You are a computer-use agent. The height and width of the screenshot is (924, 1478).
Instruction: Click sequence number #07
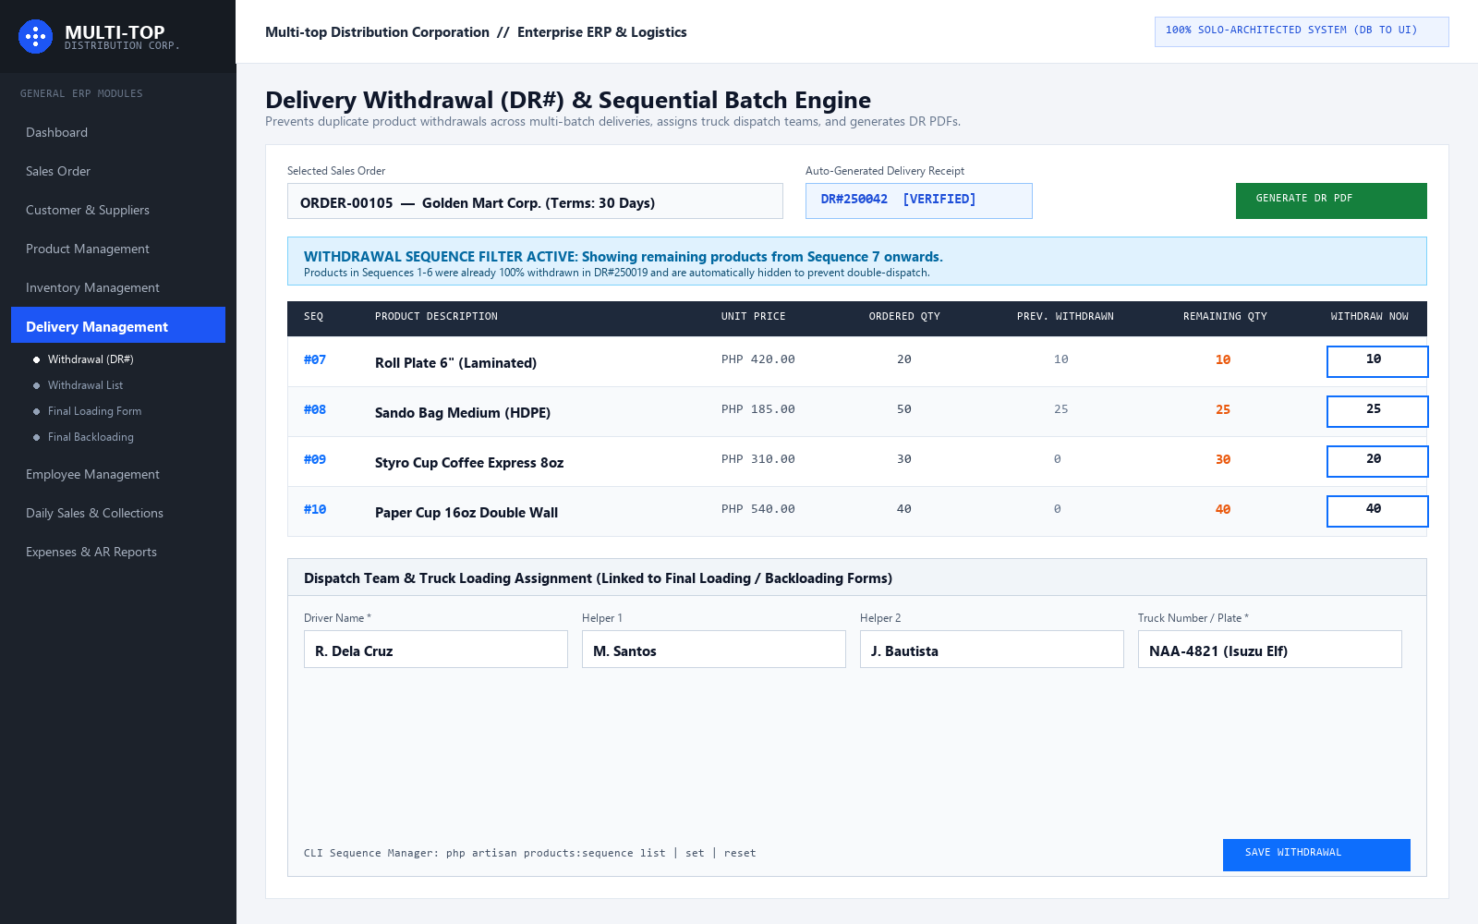point(315,359)
